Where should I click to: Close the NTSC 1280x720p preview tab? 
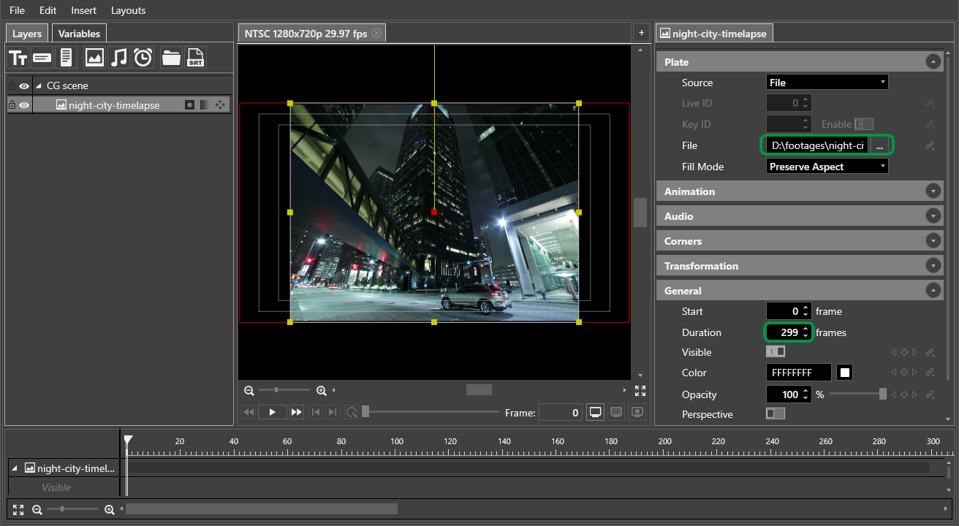coord(376,33)
